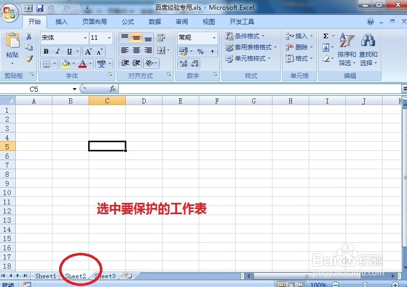The width and height of the screenshot is (407, 287).
Task: Copy selection using the copy icon
Action: tap(29, 47)
